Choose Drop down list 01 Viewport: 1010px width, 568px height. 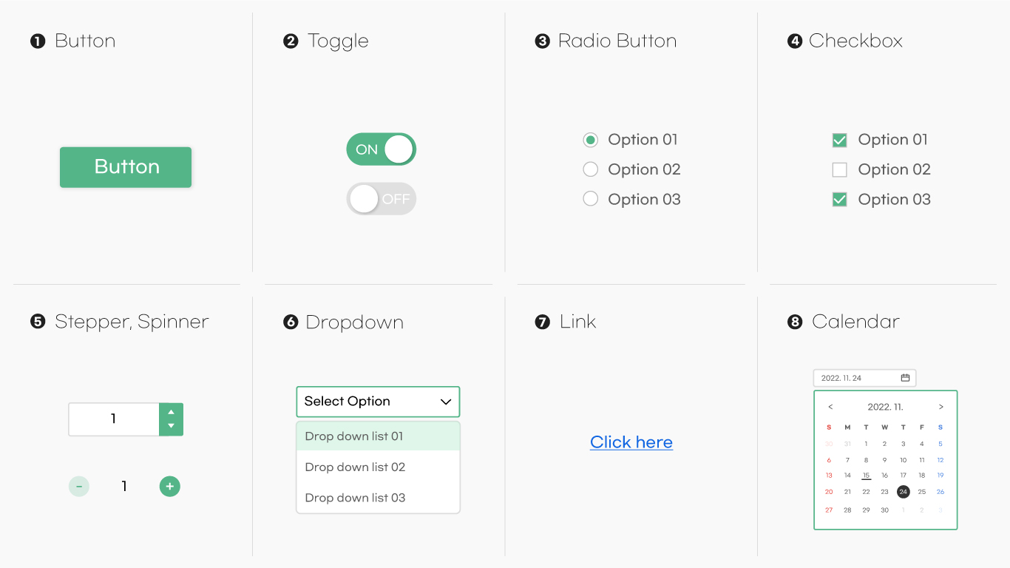(x=378, y=436)
